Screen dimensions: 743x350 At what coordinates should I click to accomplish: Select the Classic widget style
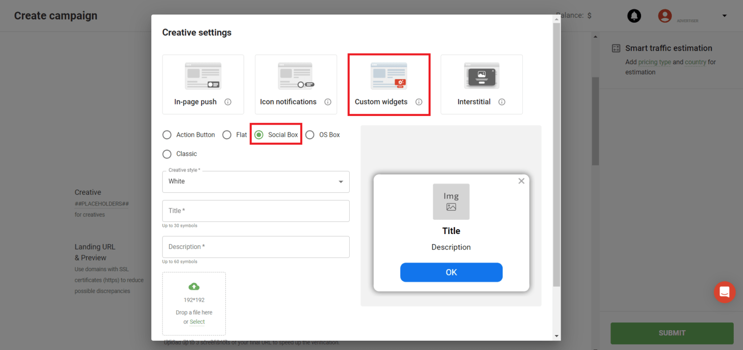coord(167,154)
